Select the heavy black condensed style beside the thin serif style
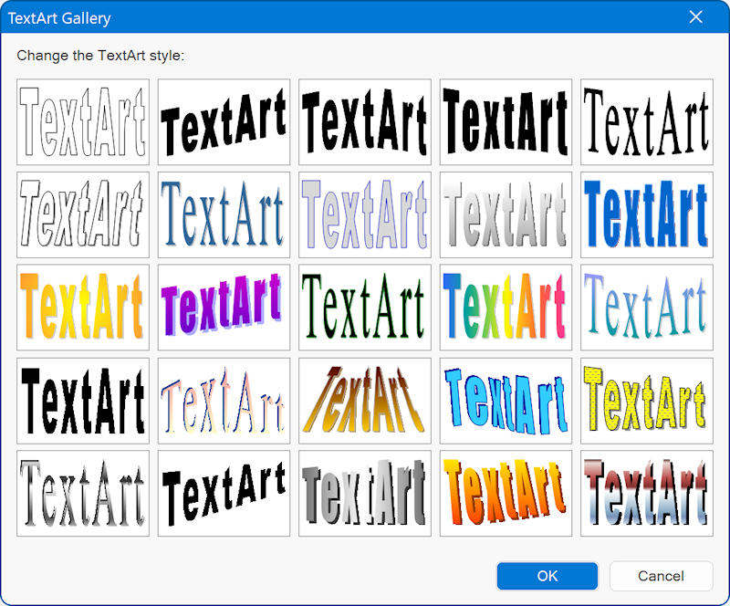The image size is (730, 606). click(506, 121)
